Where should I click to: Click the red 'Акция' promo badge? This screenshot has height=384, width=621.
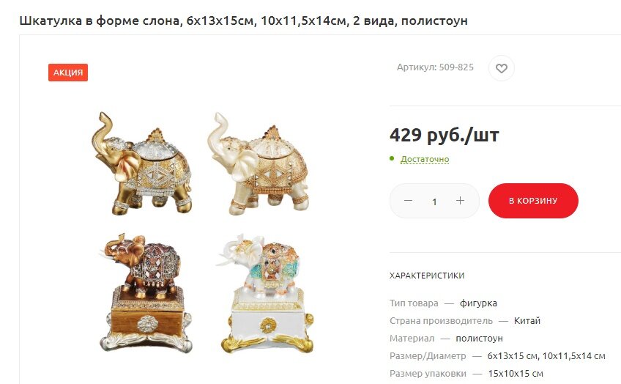pos(68,73)
